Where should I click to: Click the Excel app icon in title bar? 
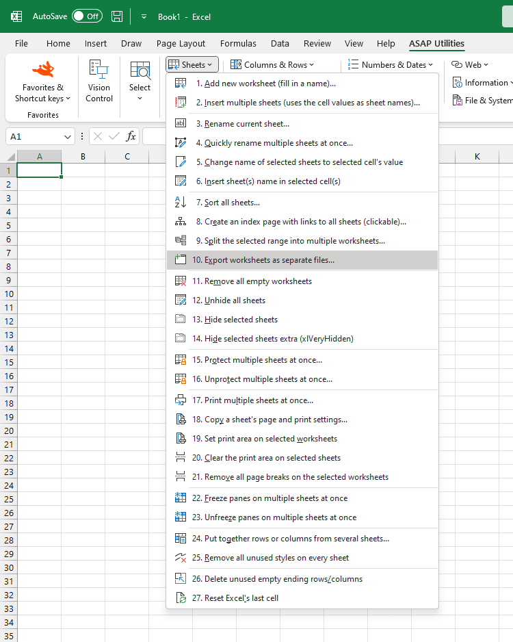point(16,16)
